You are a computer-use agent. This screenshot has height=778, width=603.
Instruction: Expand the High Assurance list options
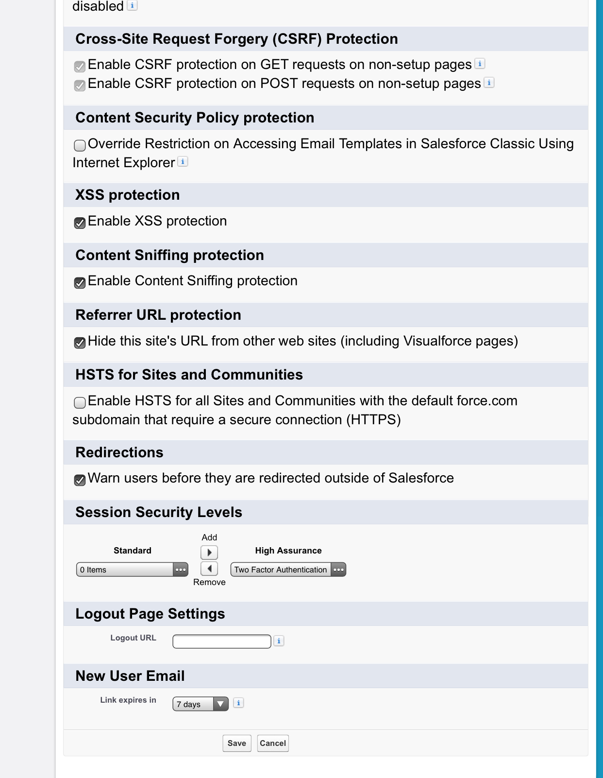338,570
